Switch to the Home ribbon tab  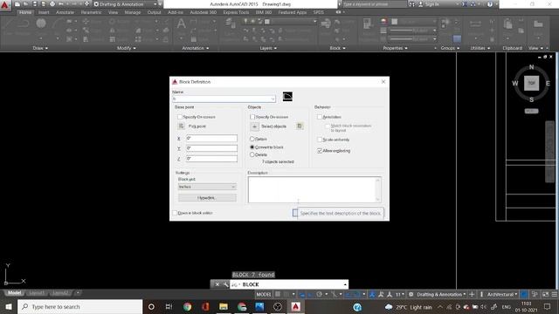(x=25, y=12)
